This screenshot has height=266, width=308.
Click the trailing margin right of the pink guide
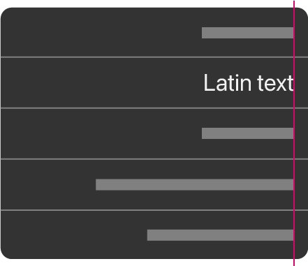302,133
